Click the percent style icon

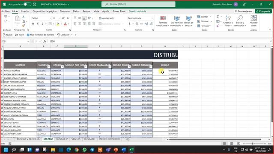pos(137,24)
